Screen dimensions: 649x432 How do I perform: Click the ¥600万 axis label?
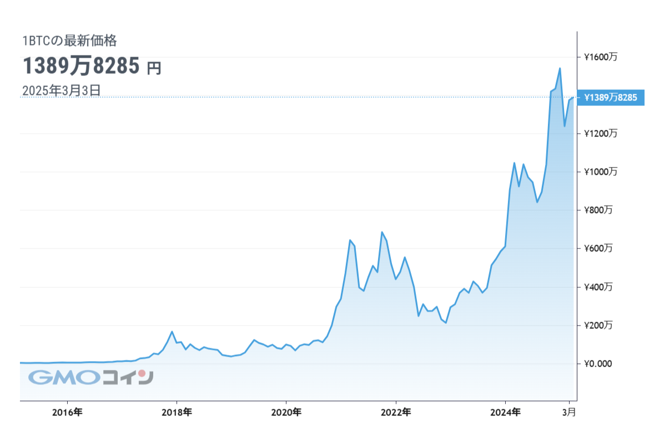[598, 248]
